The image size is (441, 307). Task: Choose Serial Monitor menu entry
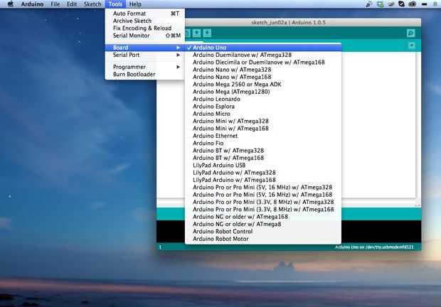tap(145, 36)
